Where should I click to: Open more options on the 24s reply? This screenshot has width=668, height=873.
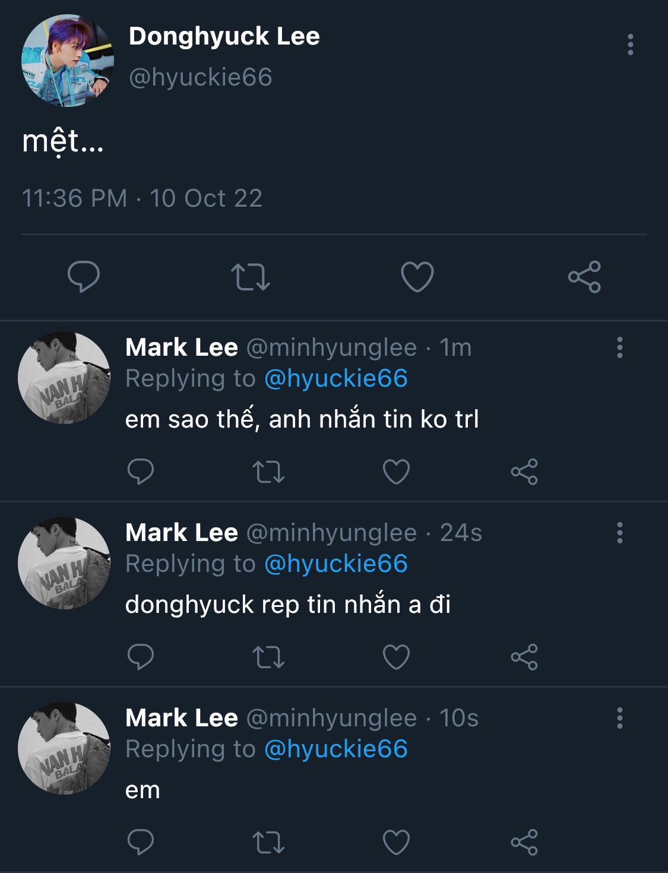pos(619,533)
